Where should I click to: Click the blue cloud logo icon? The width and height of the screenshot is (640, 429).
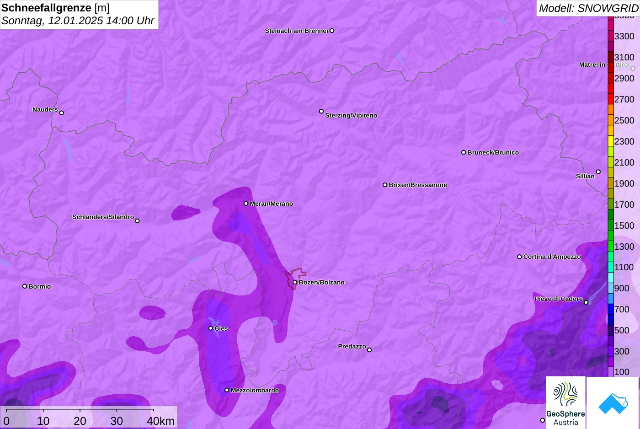[613, 403]
